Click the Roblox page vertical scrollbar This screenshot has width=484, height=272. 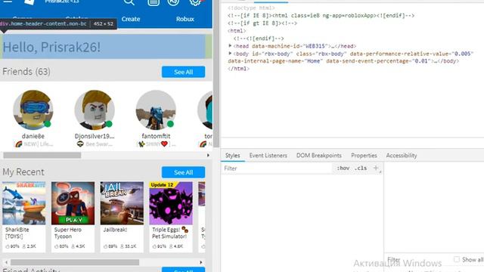pos(216,88)
